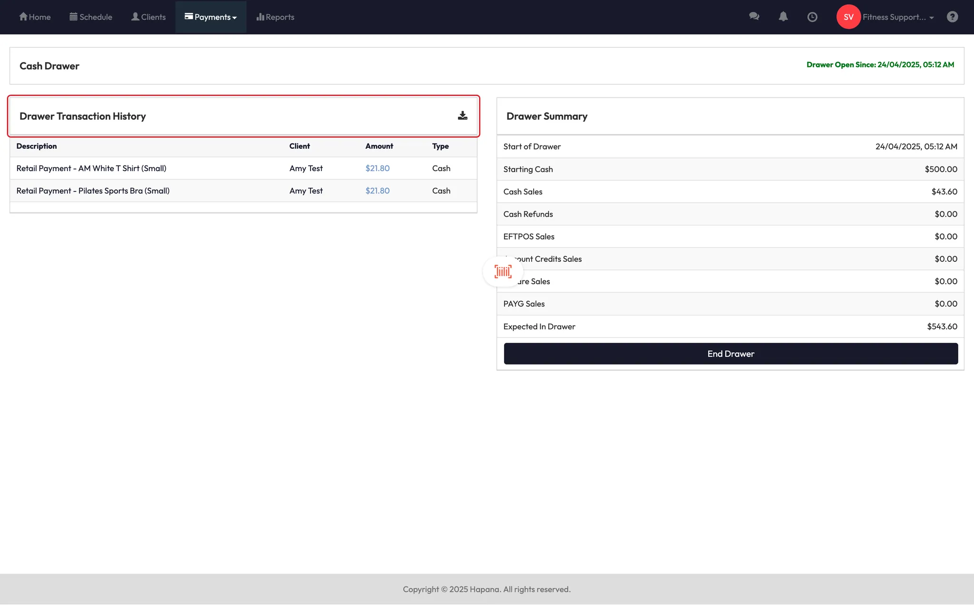The image size is (974, 605).
Task: Click the Description column header
Action: (x=37, y=146)
